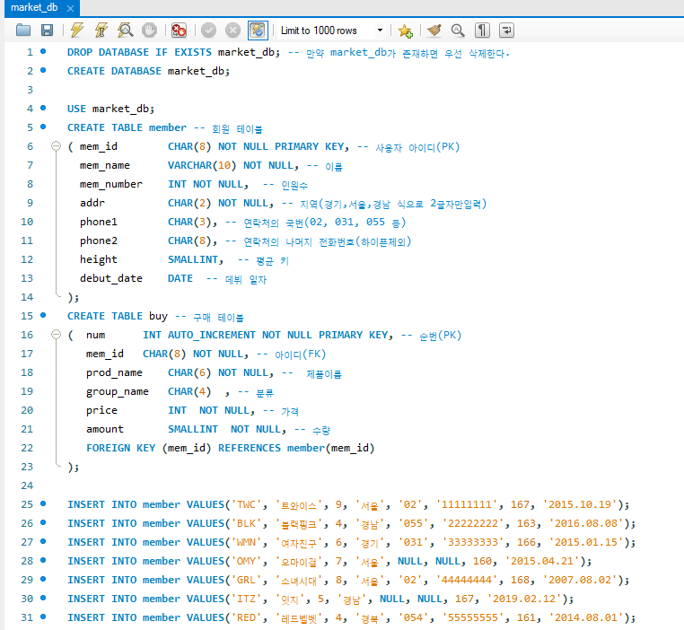Image resolution: width=684 pixels, height=630 pixels.
Task: Run Explain plan magnifier lightning icon
Action: 125,31
